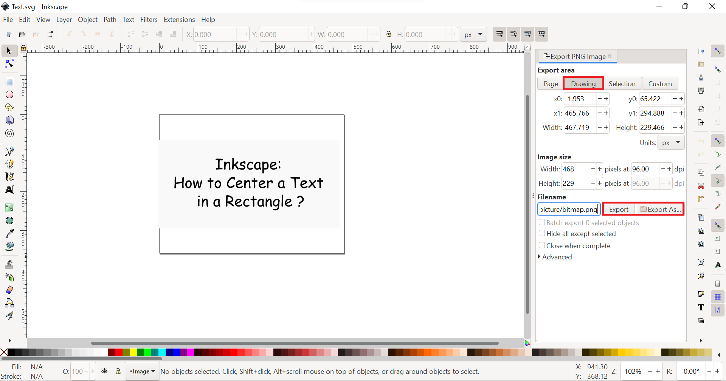The height and width of the screenshot is (381, 726).
Task: Open the Filters menu
Action: point(149,20)
